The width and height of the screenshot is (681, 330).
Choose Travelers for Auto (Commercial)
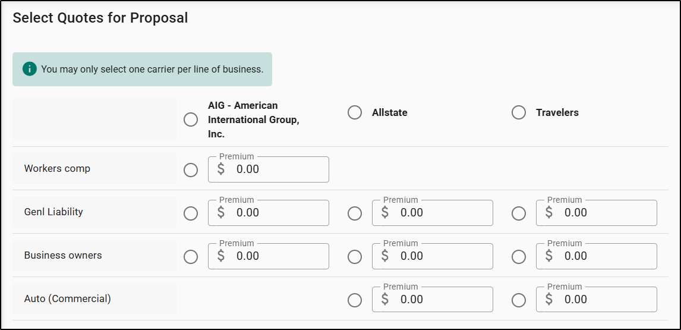point(519,300)
